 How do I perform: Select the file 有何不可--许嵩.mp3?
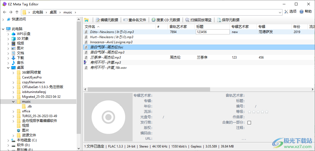click(x=105, y=62)
